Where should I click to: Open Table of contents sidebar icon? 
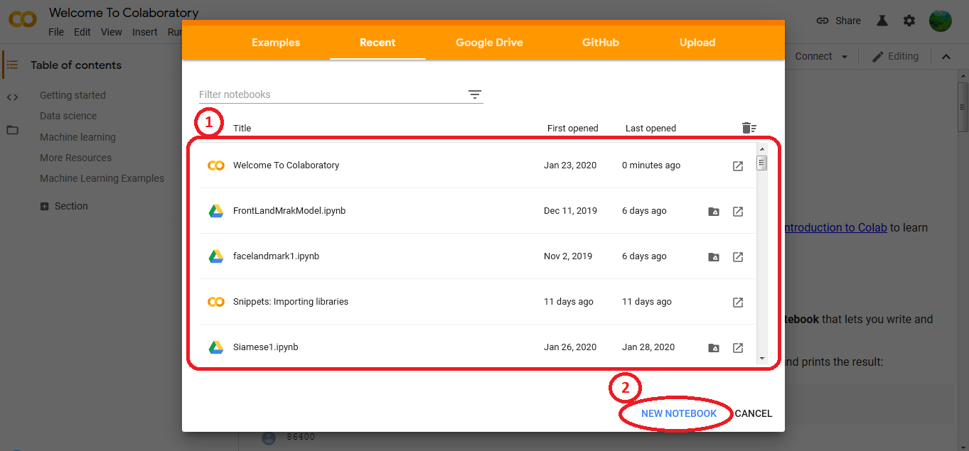12,65
